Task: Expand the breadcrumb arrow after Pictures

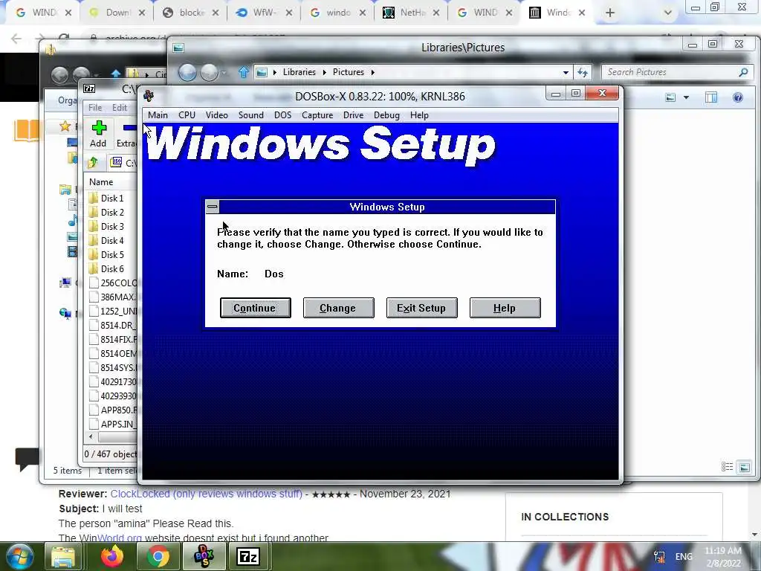Action: pos(373,72)
